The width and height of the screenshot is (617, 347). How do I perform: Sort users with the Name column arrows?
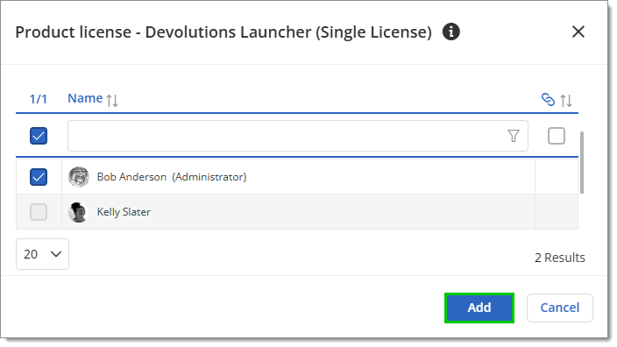pos(112,100)
